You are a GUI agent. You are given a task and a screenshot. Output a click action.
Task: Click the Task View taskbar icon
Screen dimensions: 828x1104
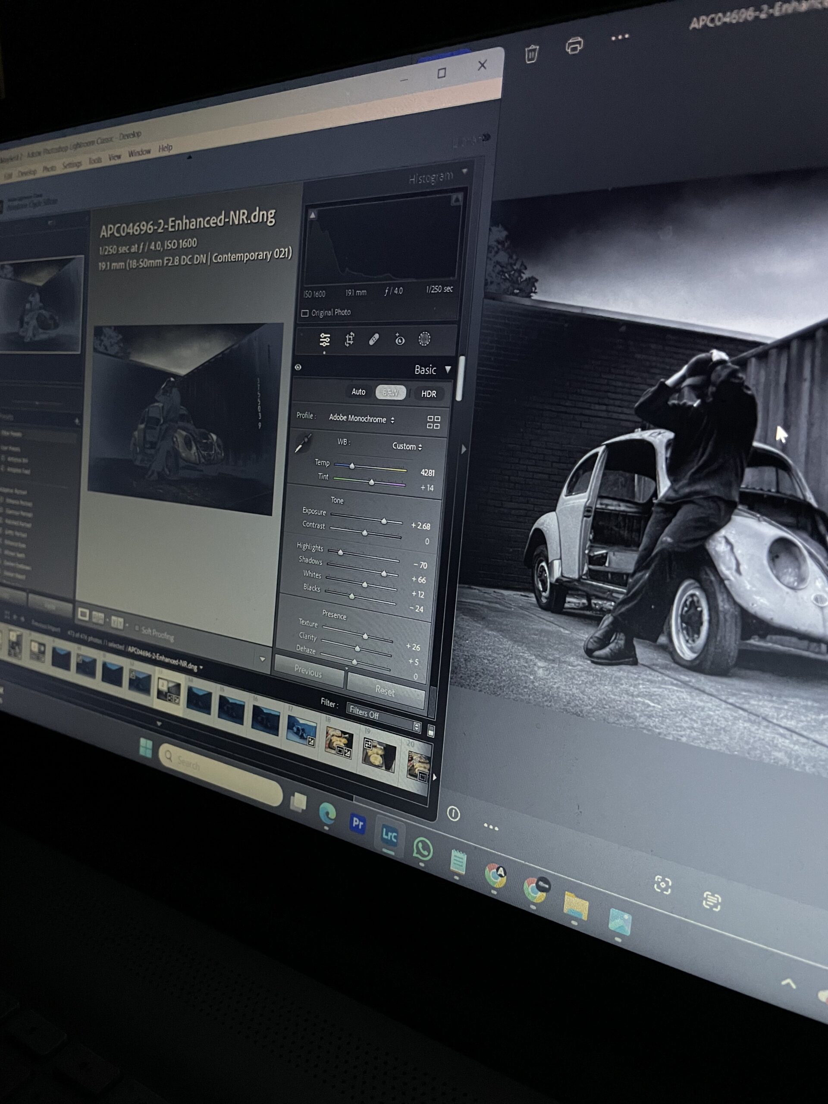click(299, 802)
